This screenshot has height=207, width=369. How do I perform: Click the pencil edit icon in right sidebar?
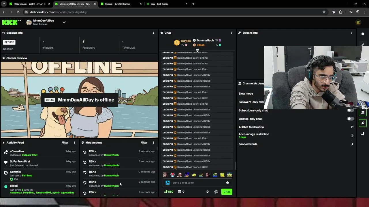pos(363,45)
